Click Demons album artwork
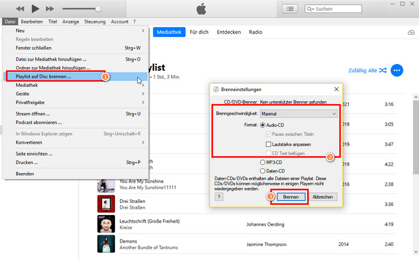Viewport: 419px width, 261px height. [x=106, y=244]
